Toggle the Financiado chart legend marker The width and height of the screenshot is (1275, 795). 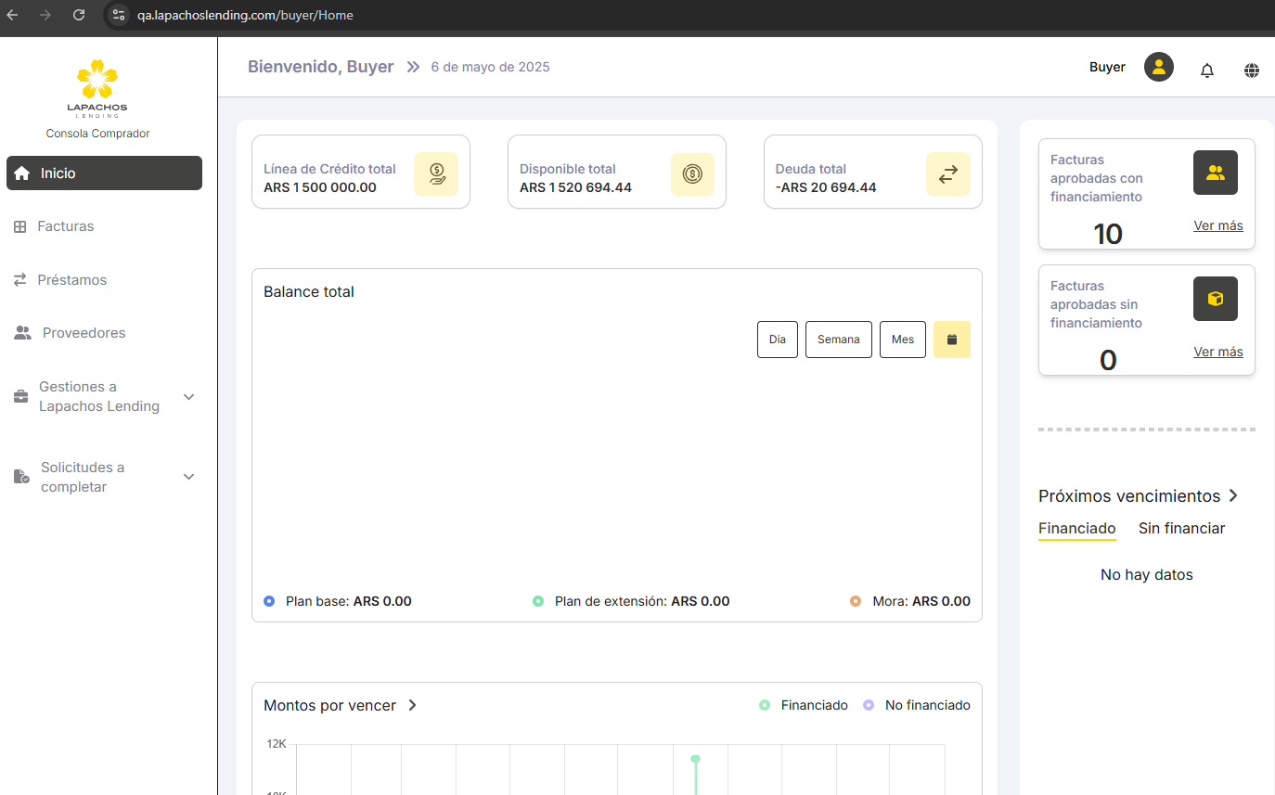point(765,705)
